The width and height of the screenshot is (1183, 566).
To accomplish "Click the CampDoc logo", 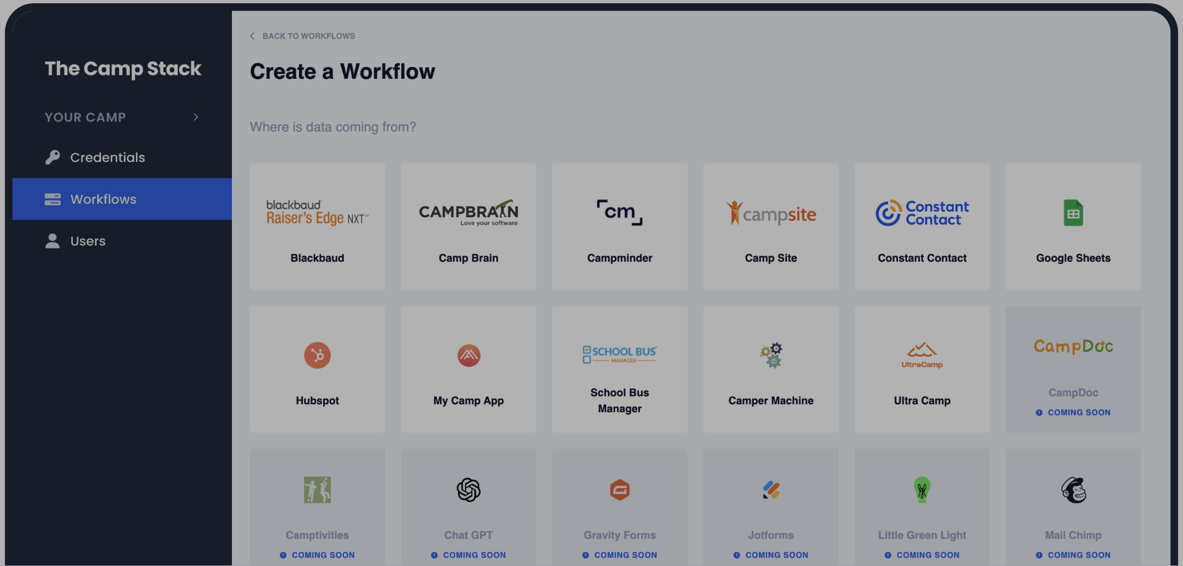I will (1073, 347).
